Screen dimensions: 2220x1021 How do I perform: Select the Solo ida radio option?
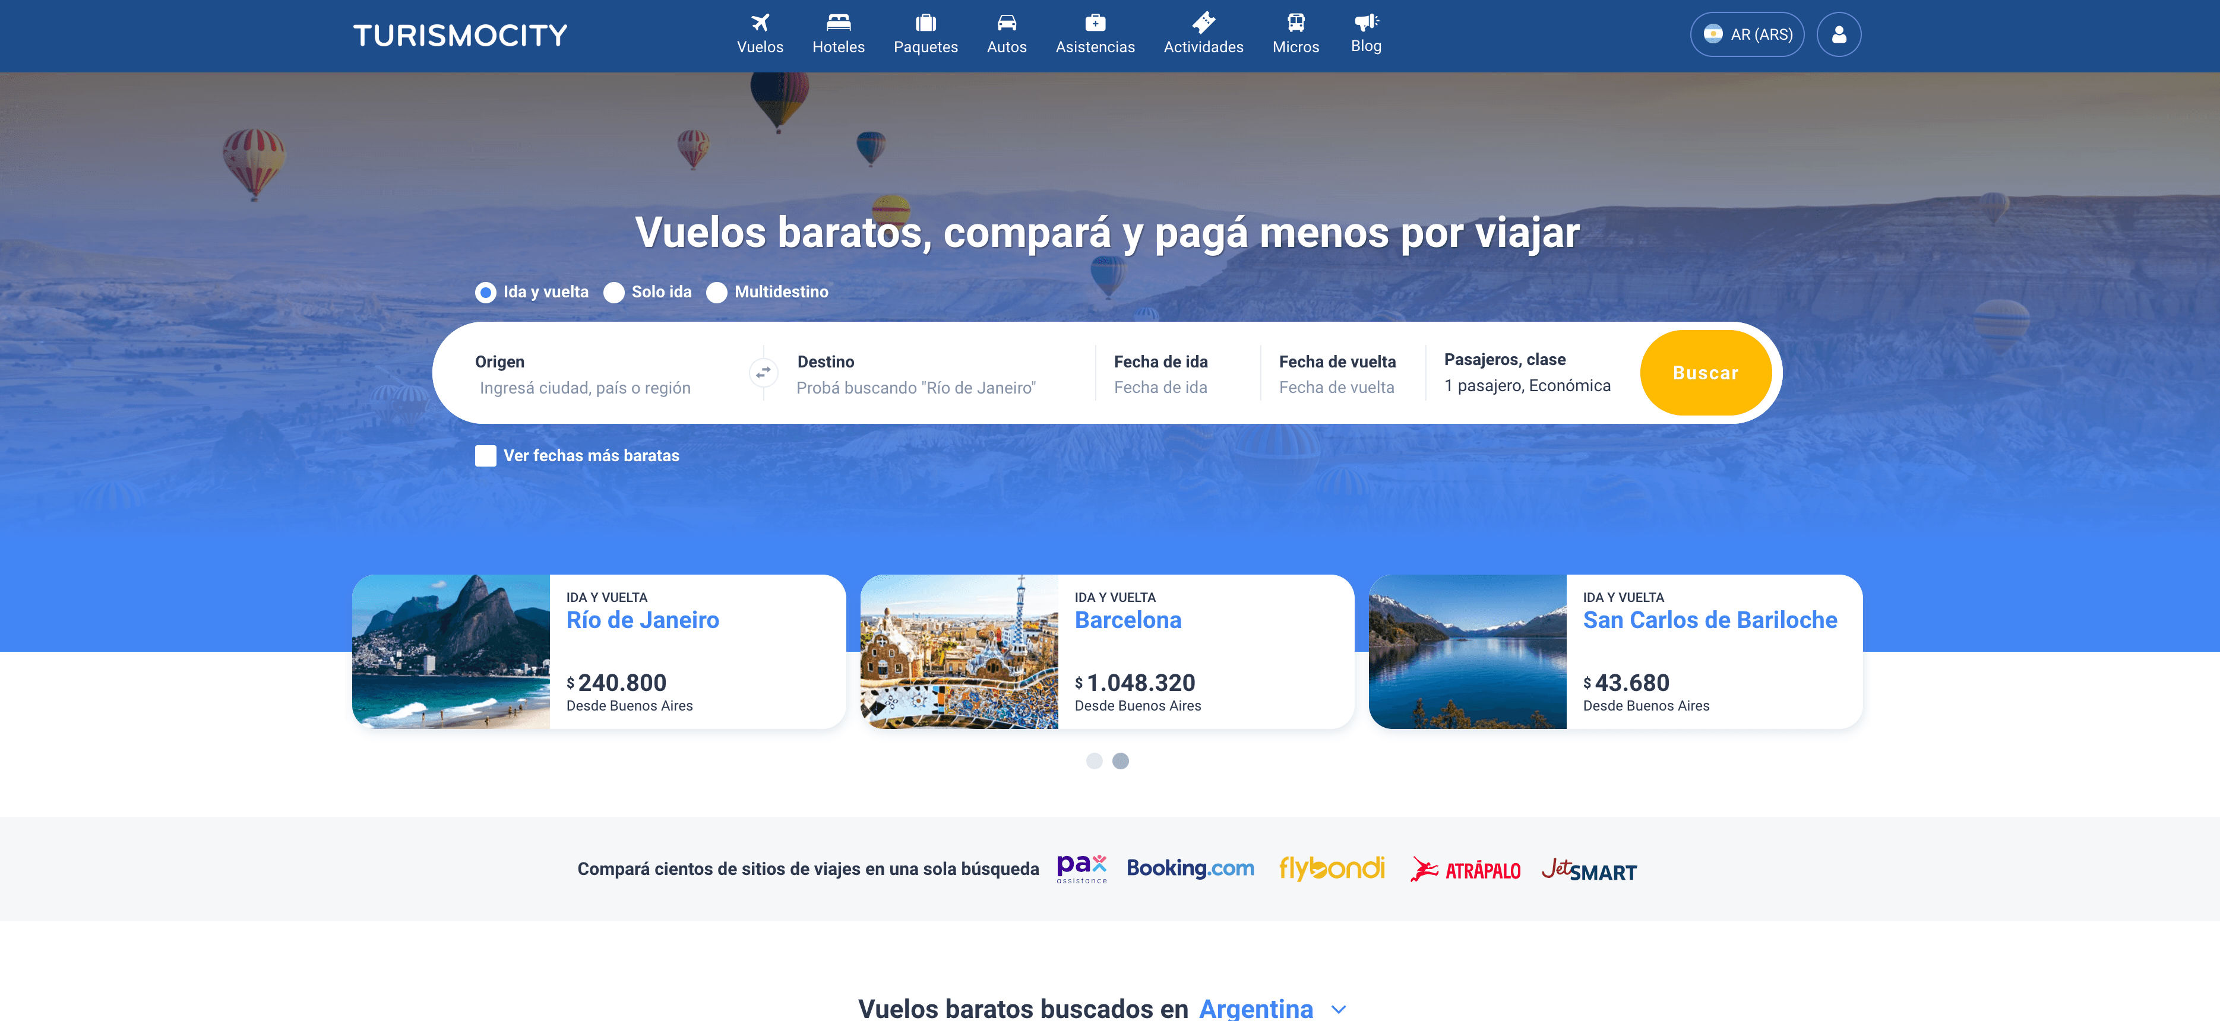613,293
